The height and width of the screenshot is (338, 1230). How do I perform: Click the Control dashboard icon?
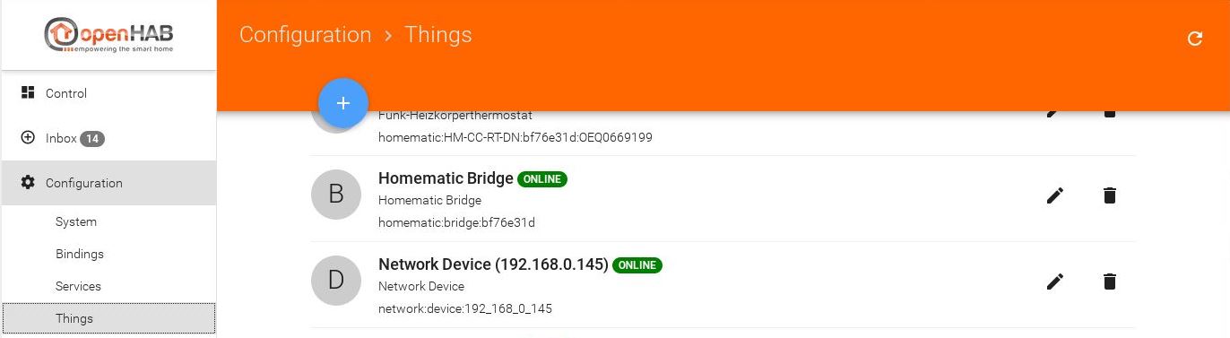[28, 92]
